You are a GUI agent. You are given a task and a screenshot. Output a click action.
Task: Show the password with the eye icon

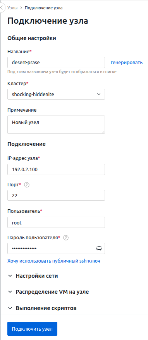(100, 249)
